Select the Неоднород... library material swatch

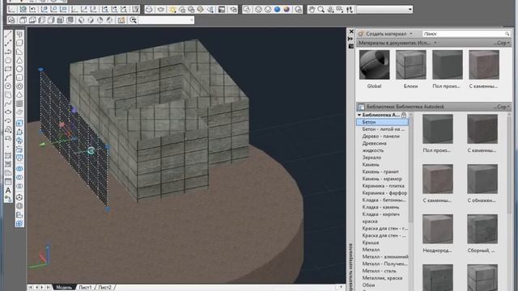coord(437,230)
